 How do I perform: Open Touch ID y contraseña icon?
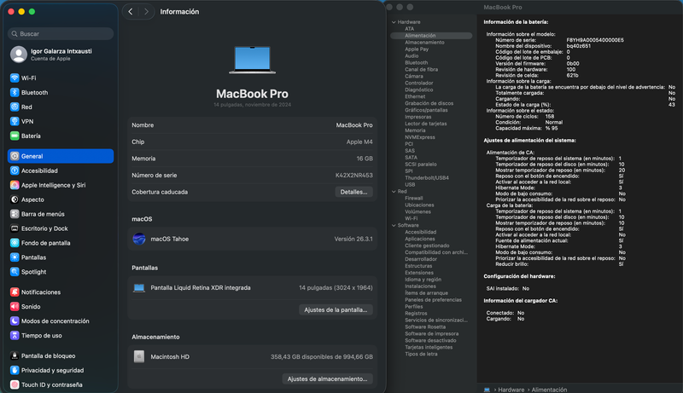(15, 384)
